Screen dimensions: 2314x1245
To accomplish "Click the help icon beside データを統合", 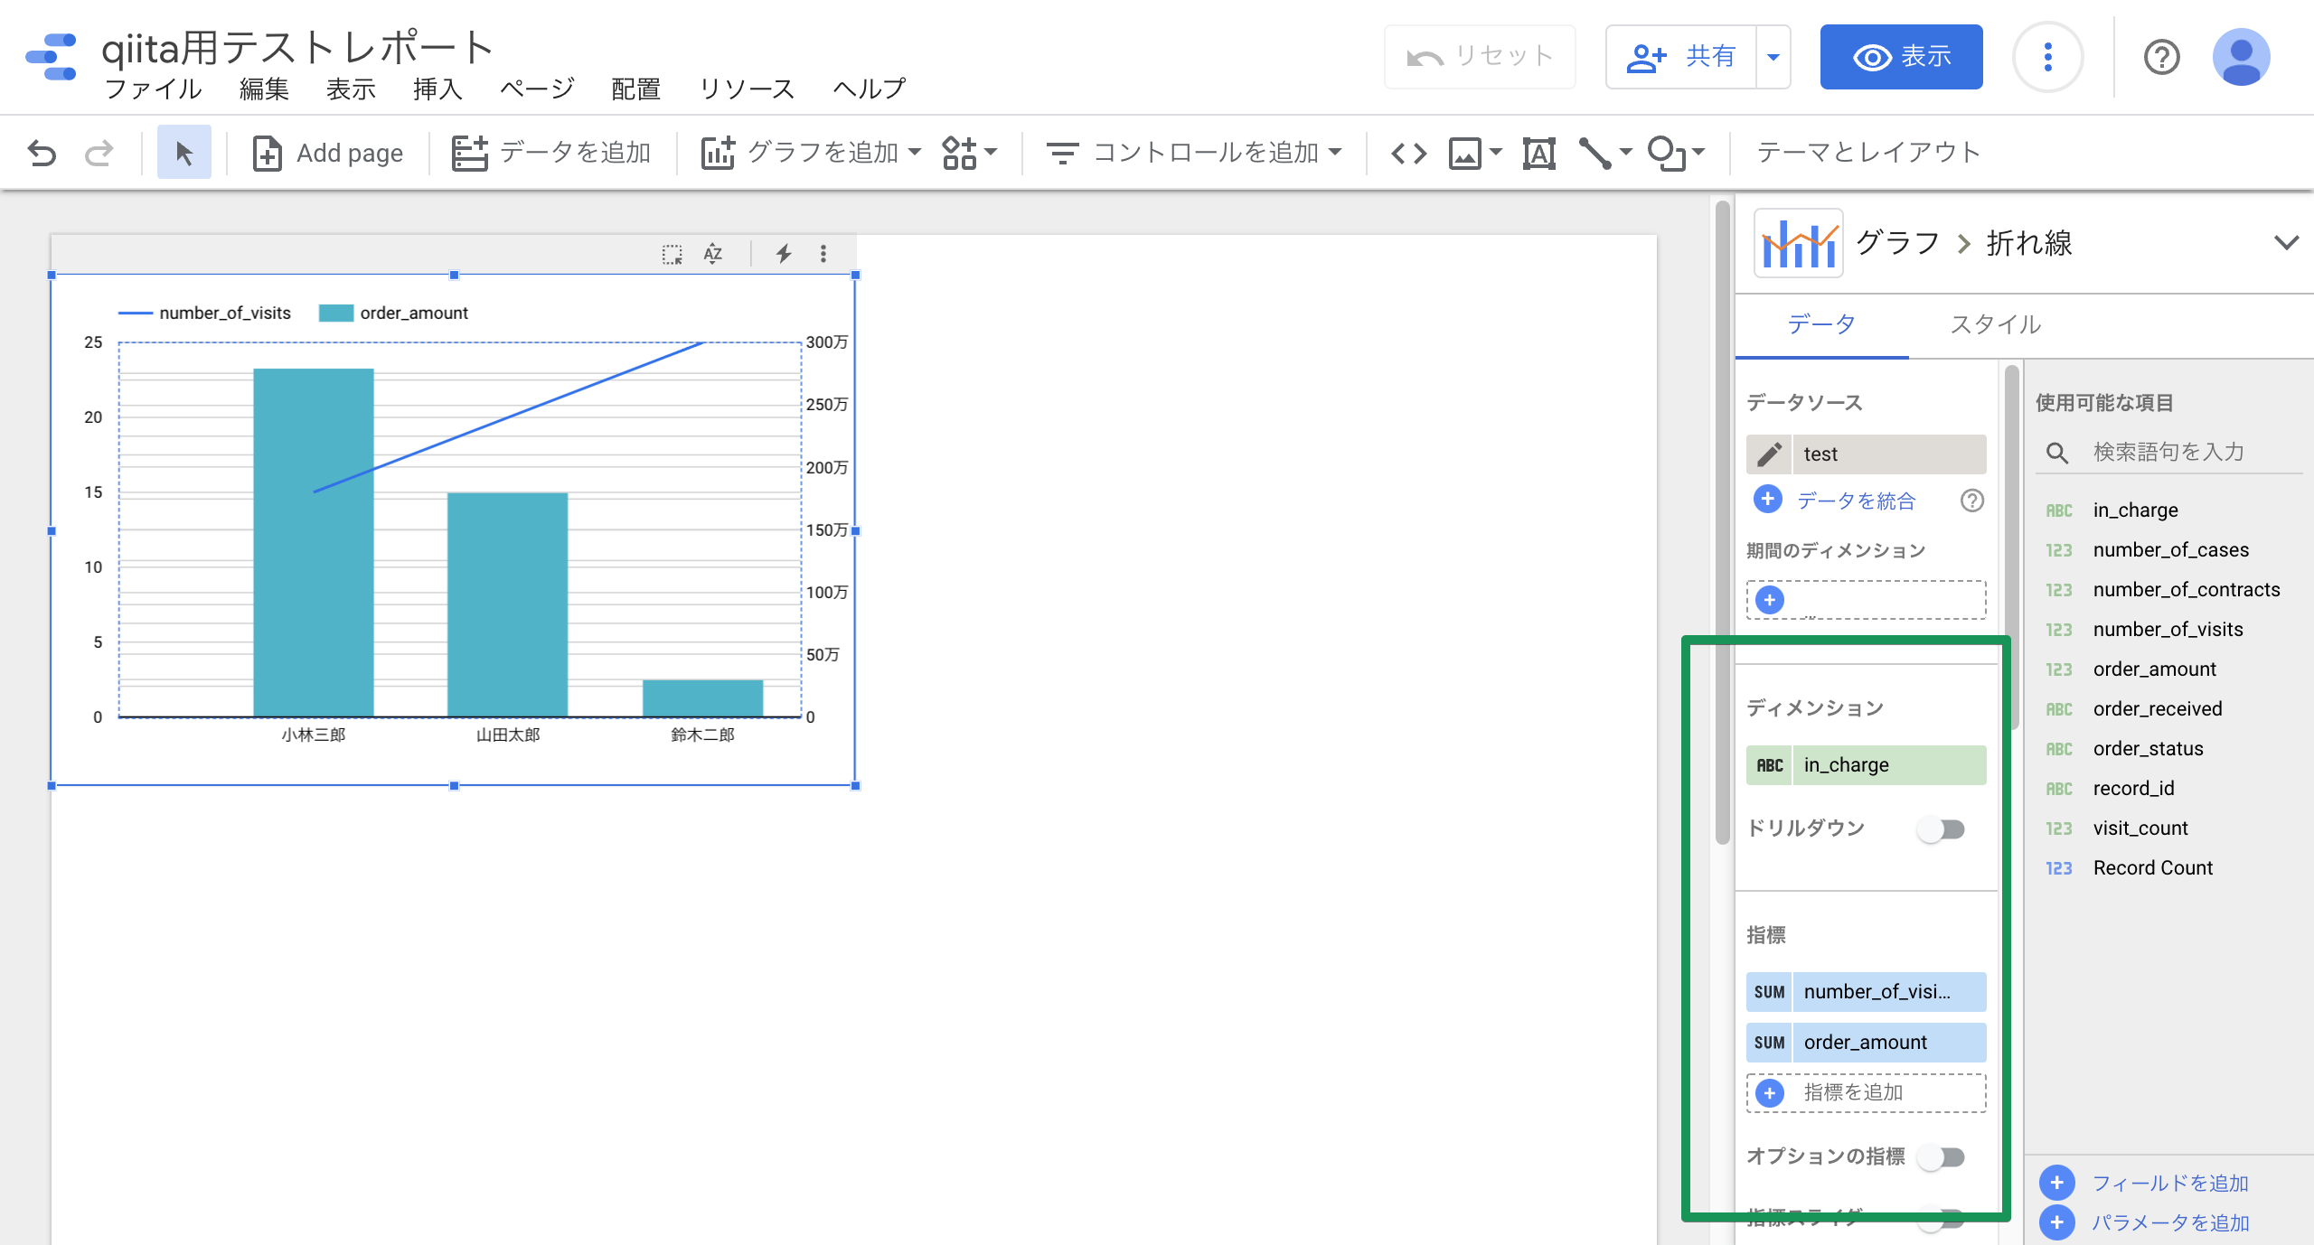I will coord(1971,501).
